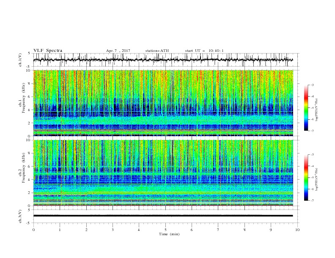Click time axis tick label "3"
Screen dimensions: 335x258
pyautogui.click(x=113, y=230)
